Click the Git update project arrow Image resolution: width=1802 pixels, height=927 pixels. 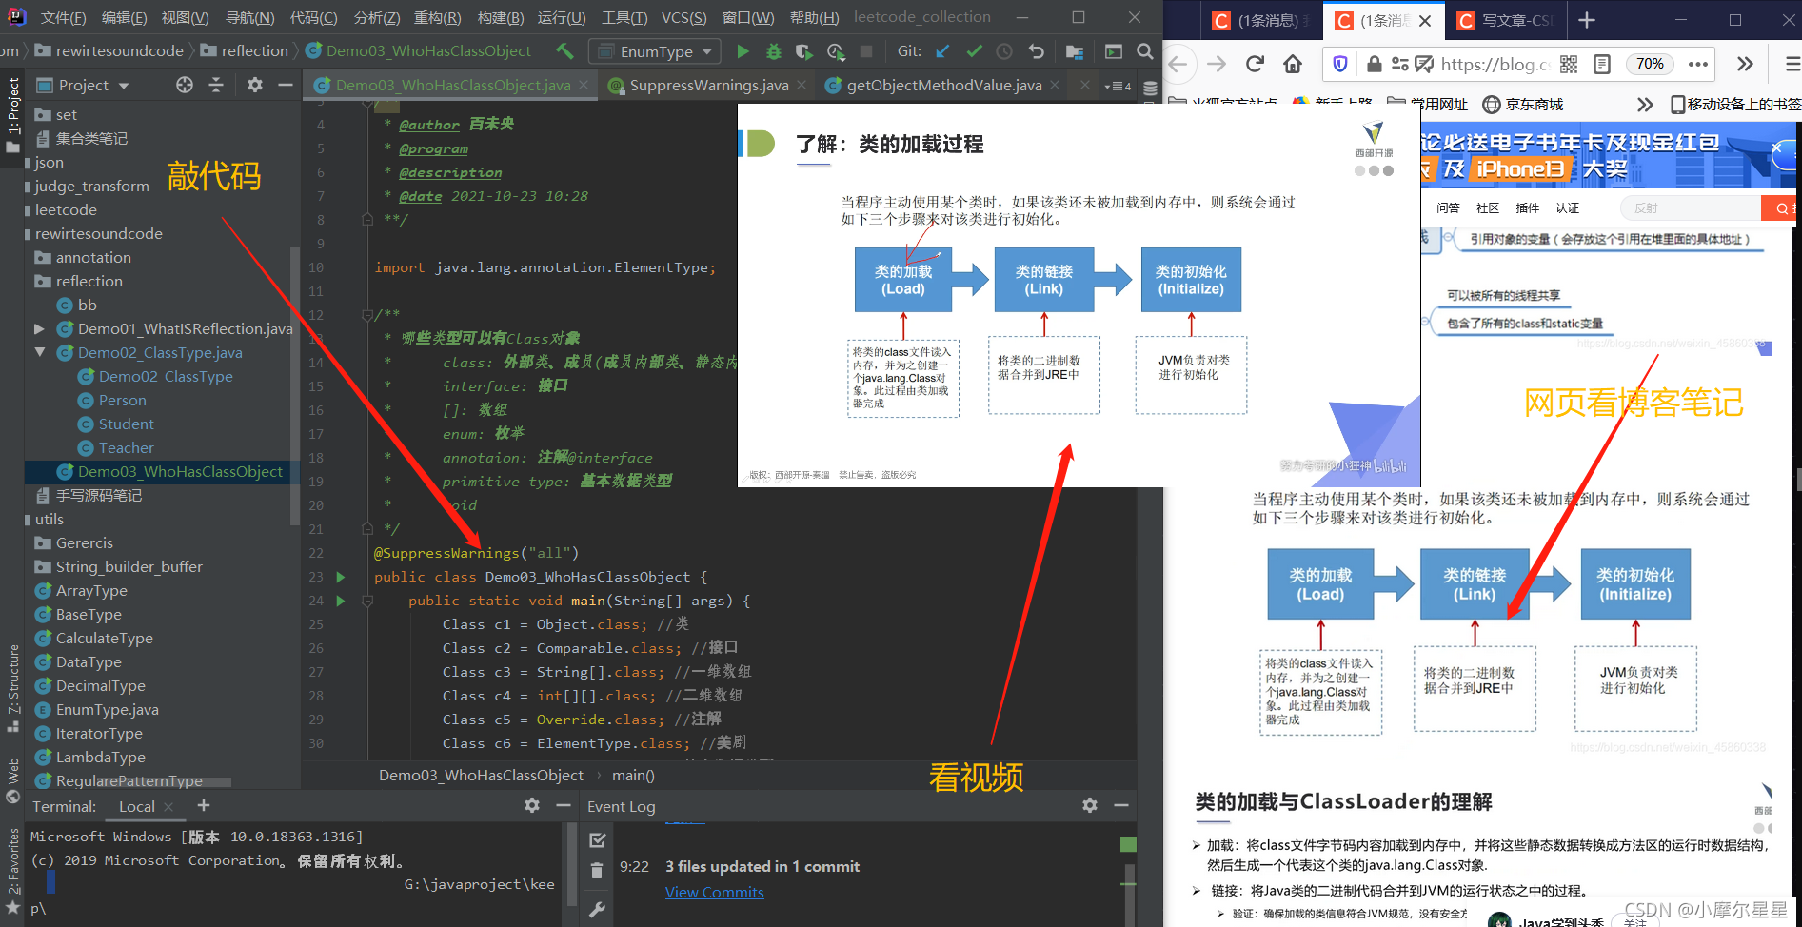click(x=942, y=51)
